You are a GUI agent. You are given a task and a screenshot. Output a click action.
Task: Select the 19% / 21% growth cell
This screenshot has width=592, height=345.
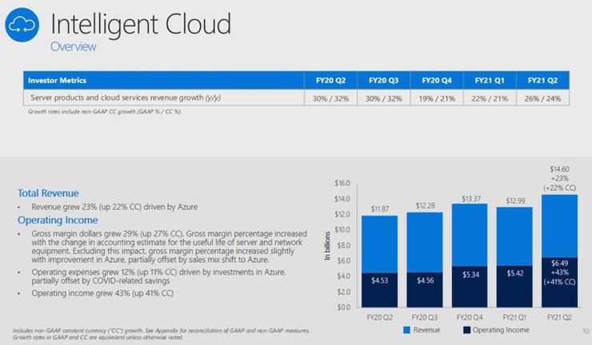click(435, 97)
